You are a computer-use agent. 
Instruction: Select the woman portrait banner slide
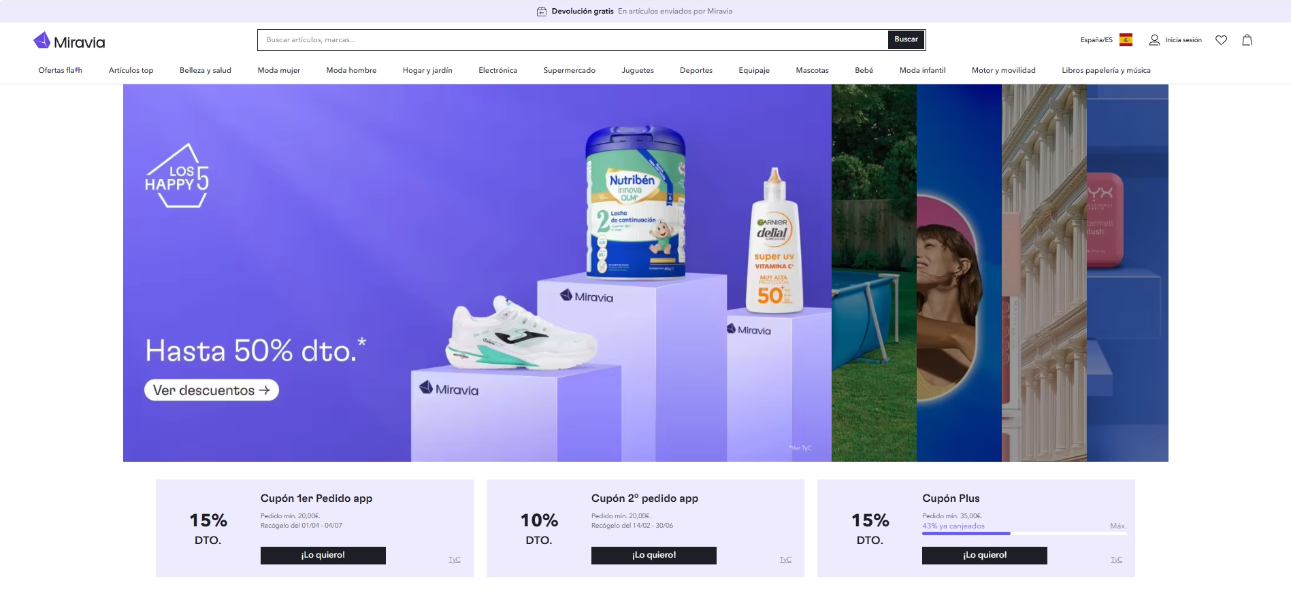959,273
